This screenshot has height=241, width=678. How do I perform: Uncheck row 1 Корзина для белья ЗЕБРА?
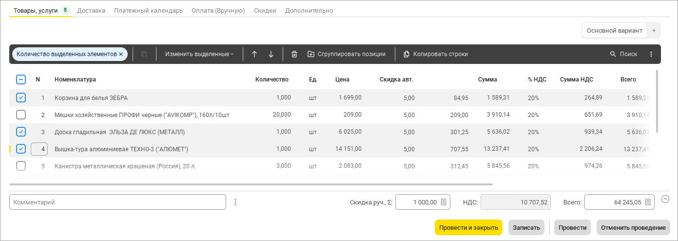(21, 98)
